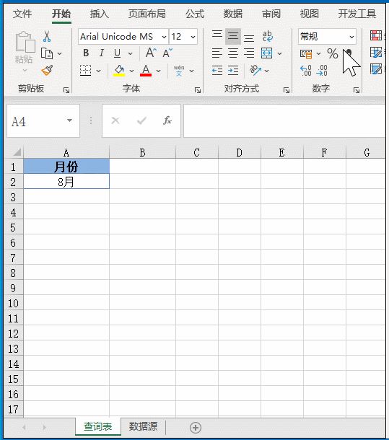Apply yellow fill color bucket
The height and width of the screenshot is (440, 389).
coord(119,71)
